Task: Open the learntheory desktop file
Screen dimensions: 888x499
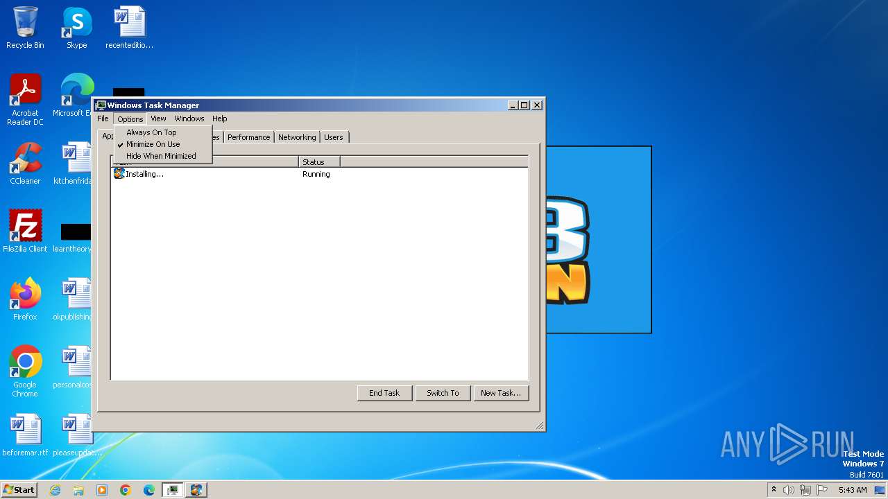Action: point(75,237)
